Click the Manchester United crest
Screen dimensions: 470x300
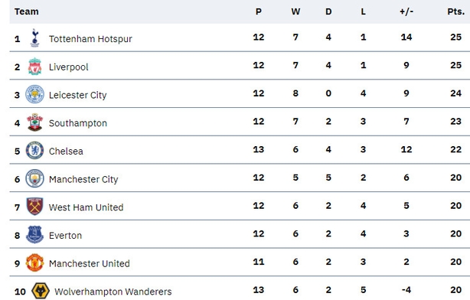point(34,262)
